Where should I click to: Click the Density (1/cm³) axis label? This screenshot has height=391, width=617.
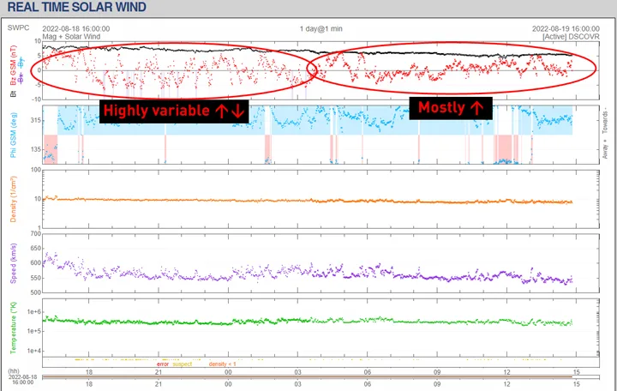click(x=14, y=199)
